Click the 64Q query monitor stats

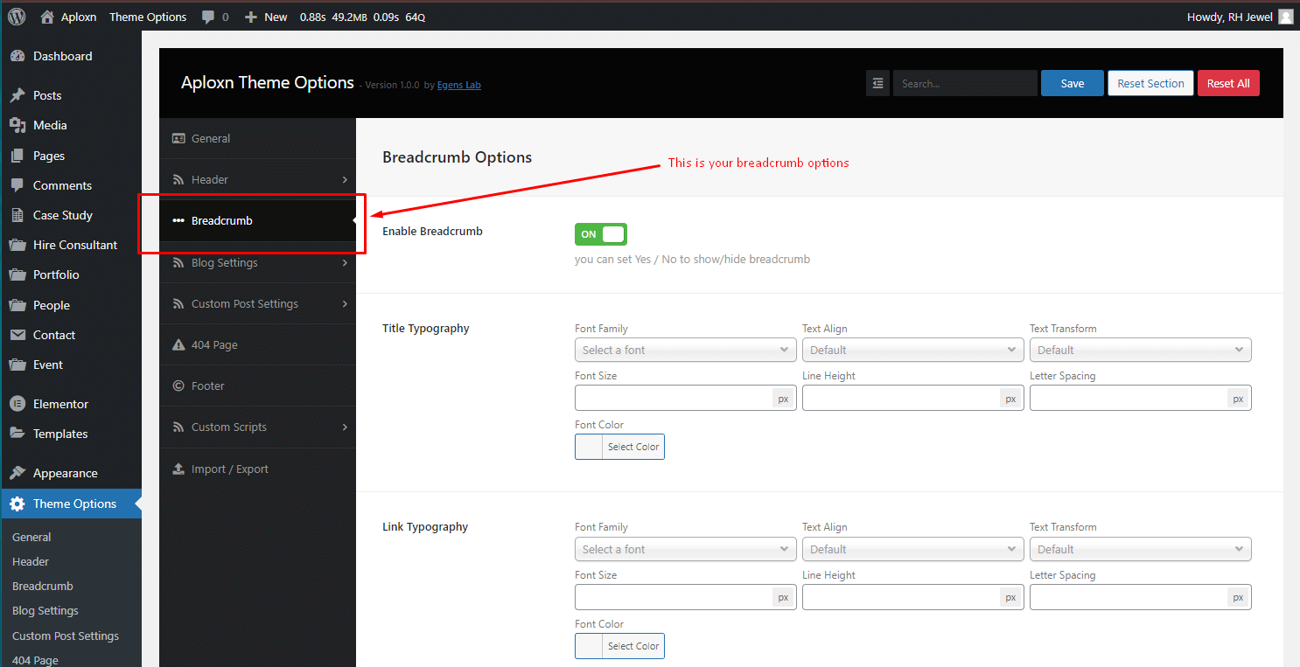click(x=416, y=17)
